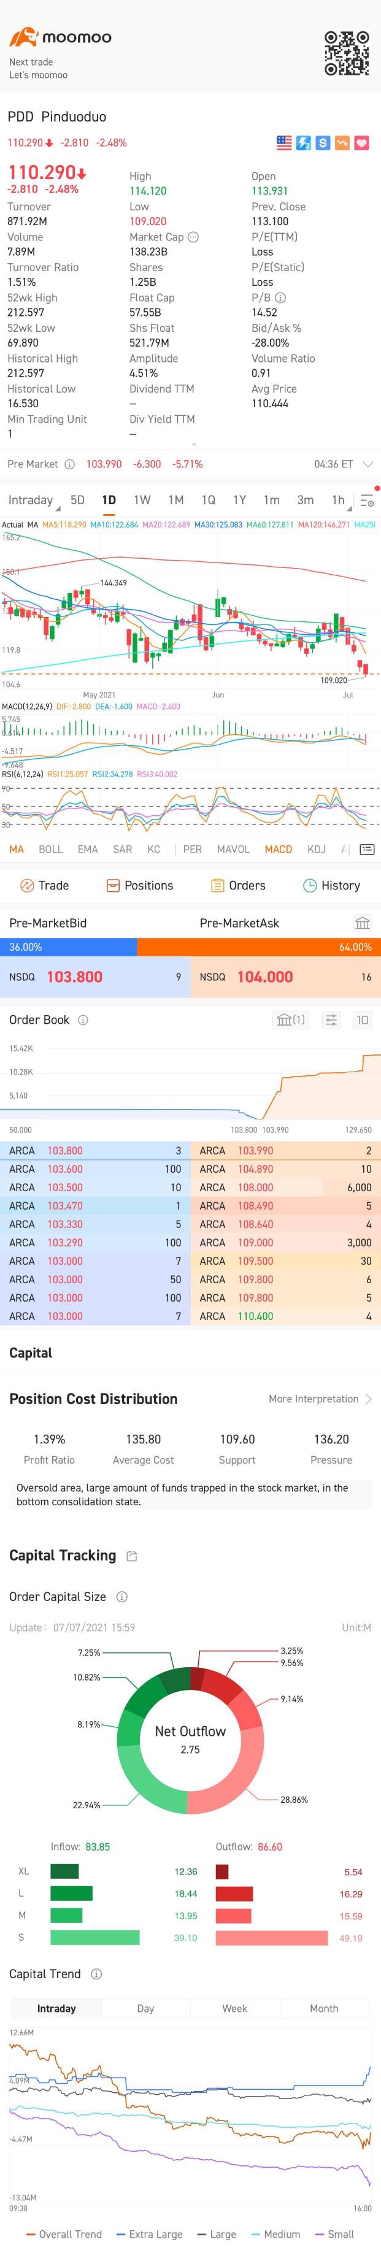Show P/B info tooltip icon
The width and height of the screenshot is (381, 2253).
click(280, 297)
